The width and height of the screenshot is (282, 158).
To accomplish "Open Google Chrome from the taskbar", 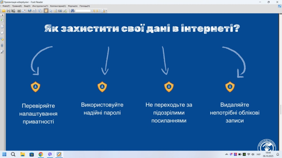I will point(41,154).
